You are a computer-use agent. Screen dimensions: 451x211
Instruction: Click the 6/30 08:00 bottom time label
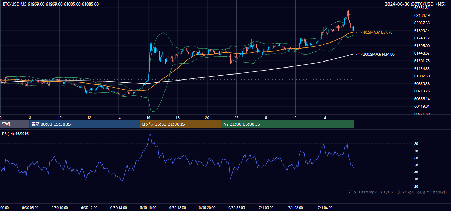(30, 207)
